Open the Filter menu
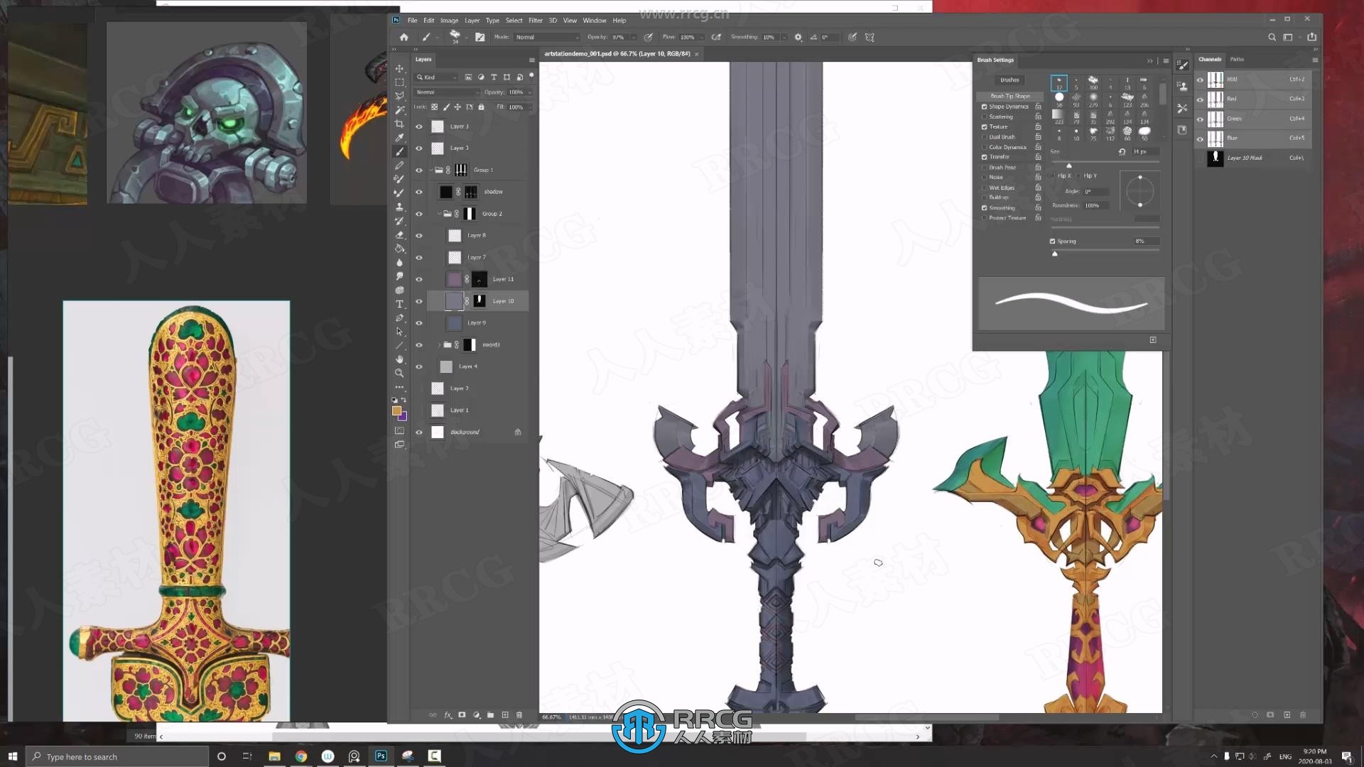The image size is (1364, 767). tap(536, 21)
